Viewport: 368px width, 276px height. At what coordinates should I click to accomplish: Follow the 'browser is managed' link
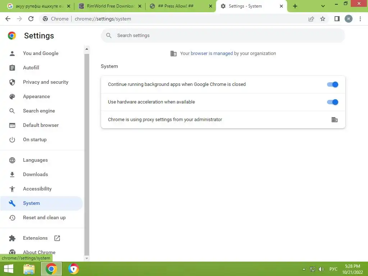click(212, 54)
